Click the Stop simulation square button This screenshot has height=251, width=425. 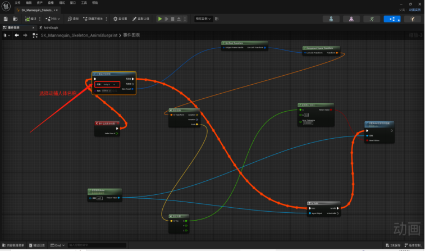172,19
